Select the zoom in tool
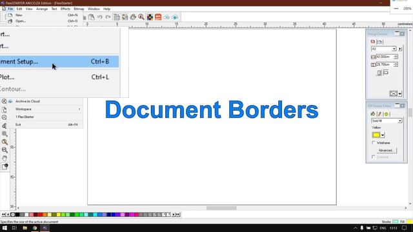413x232 pixels. (x=4, y=101)
